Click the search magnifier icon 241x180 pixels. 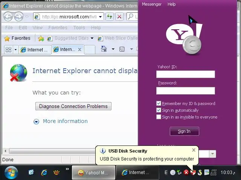click(x=131, y=16)
